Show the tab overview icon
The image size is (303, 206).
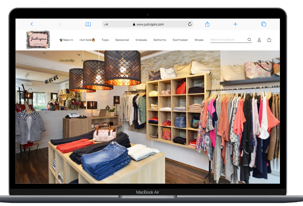pos(264,24)
